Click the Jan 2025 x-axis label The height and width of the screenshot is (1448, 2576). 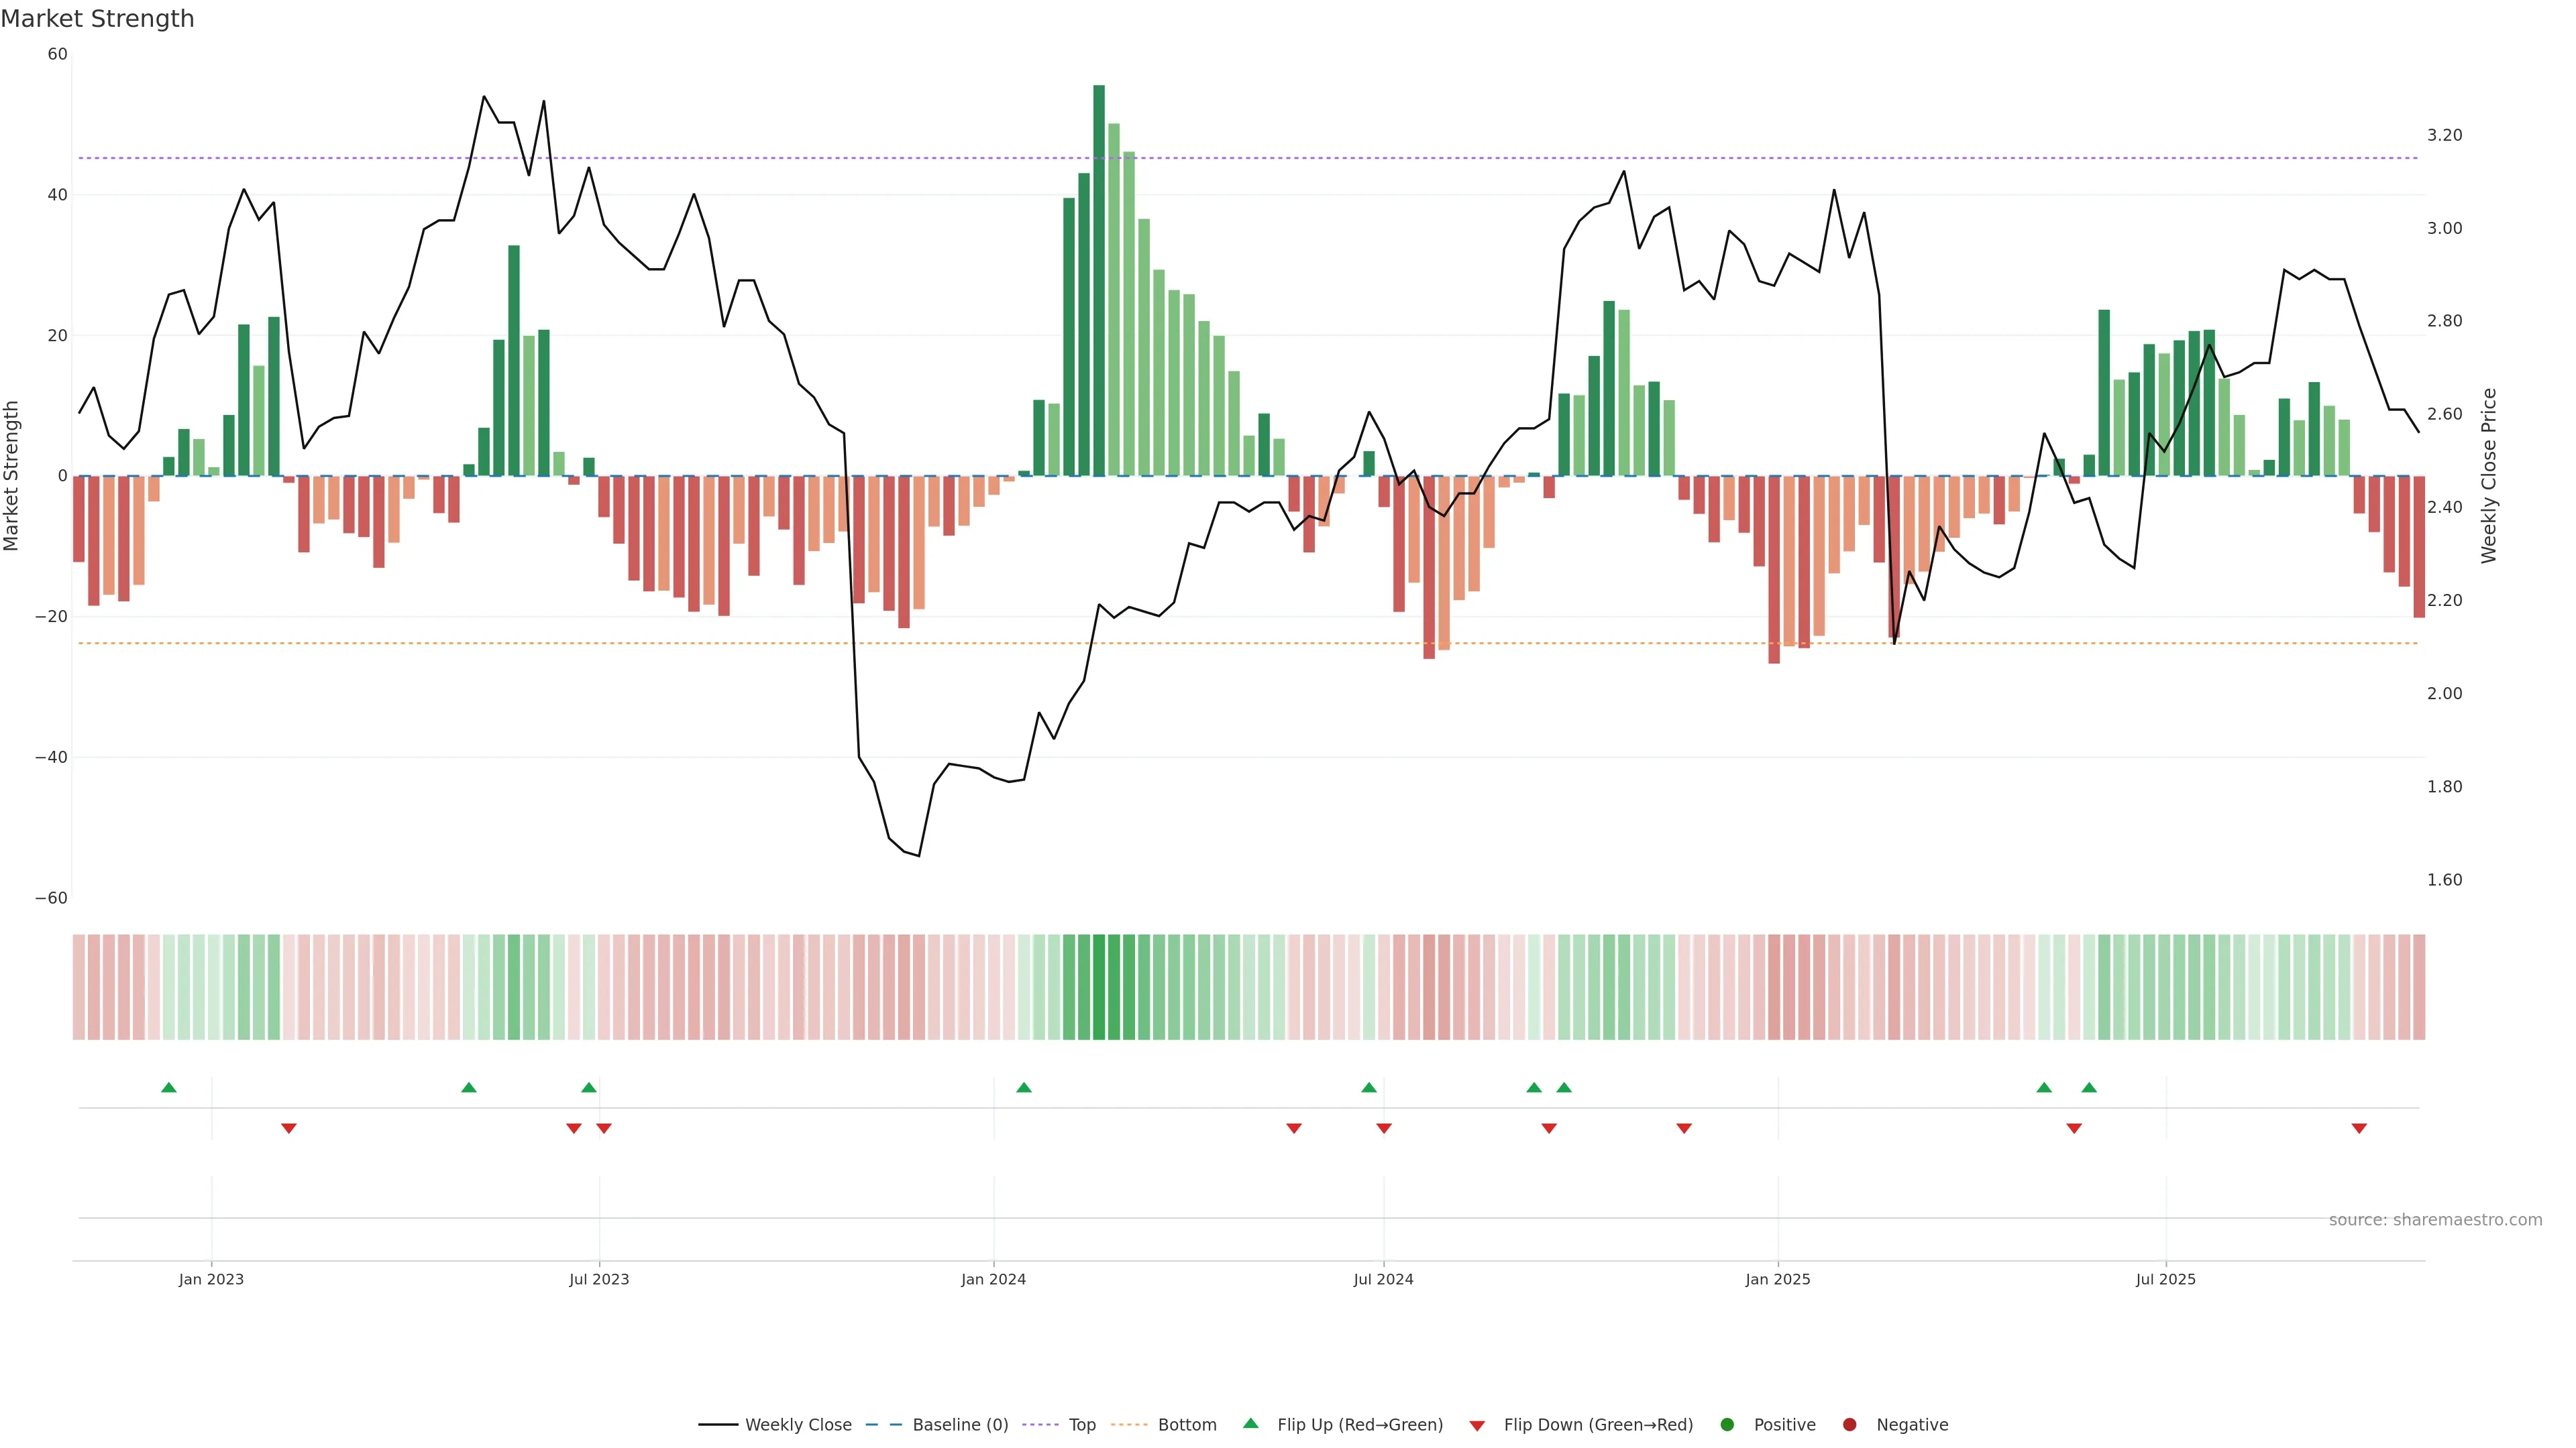[x=1777, y=1279]
